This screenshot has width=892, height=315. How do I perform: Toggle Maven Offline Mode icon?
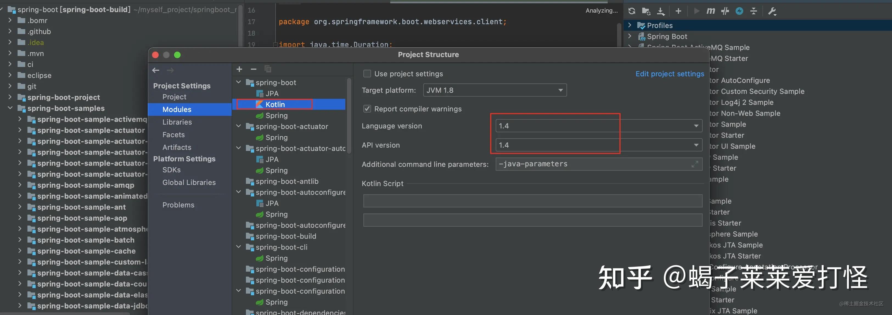tap(725, 11)
